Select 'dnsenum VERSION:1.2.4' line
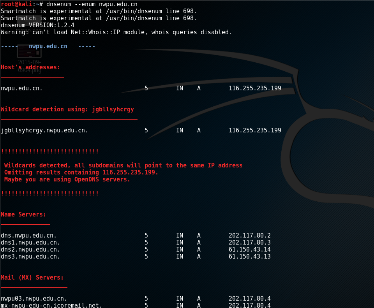The width and height of the screenshot is (374, 308). (37, 25)
